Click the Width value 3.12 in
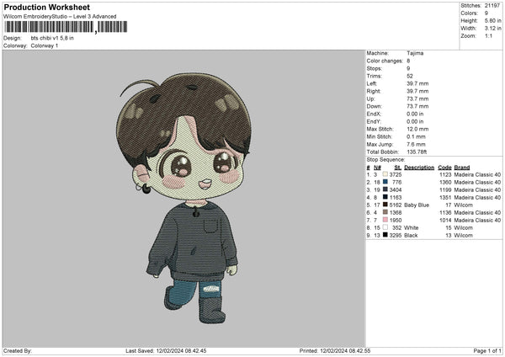The height and width of the screenshot is (357, 505). pos(492,29)
